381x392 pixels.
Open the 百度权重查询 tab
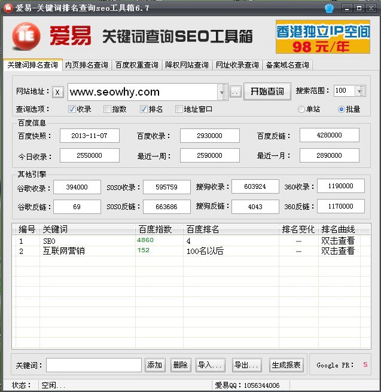point(136,65)
